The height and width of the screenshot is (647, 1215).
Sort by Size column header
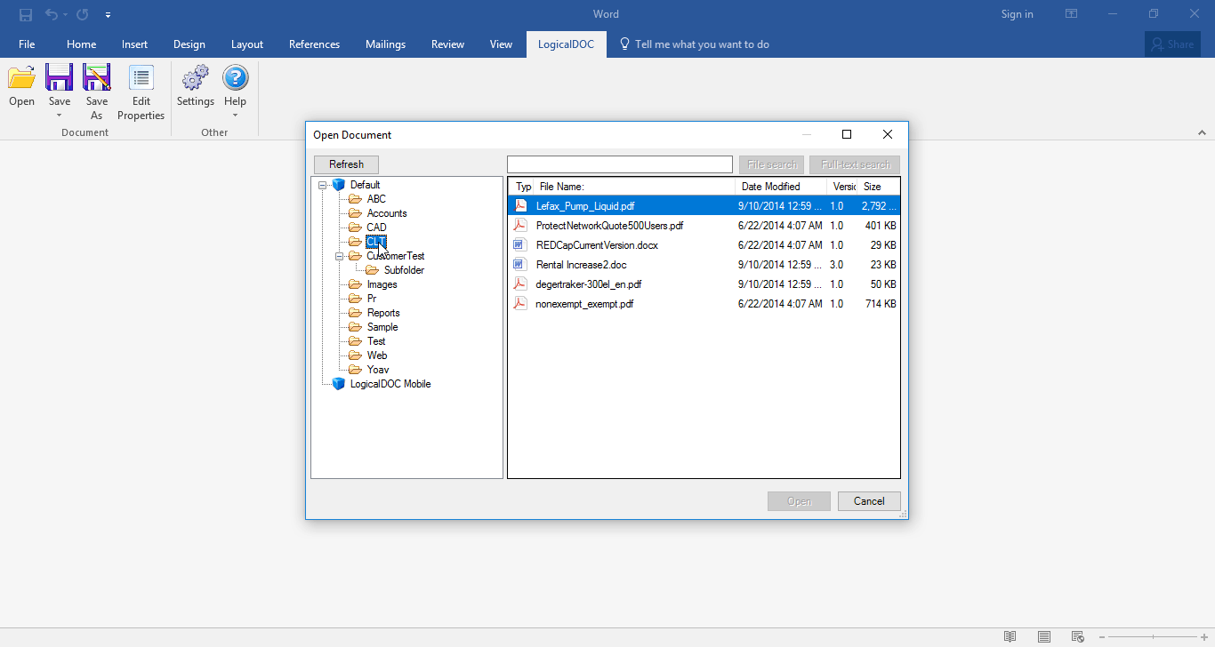pyautogui.click(x=879, y=187)
